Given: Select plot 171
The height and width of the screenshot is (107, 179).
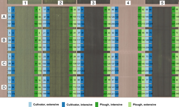Looking at the screenshot, I should coord(36,71).
